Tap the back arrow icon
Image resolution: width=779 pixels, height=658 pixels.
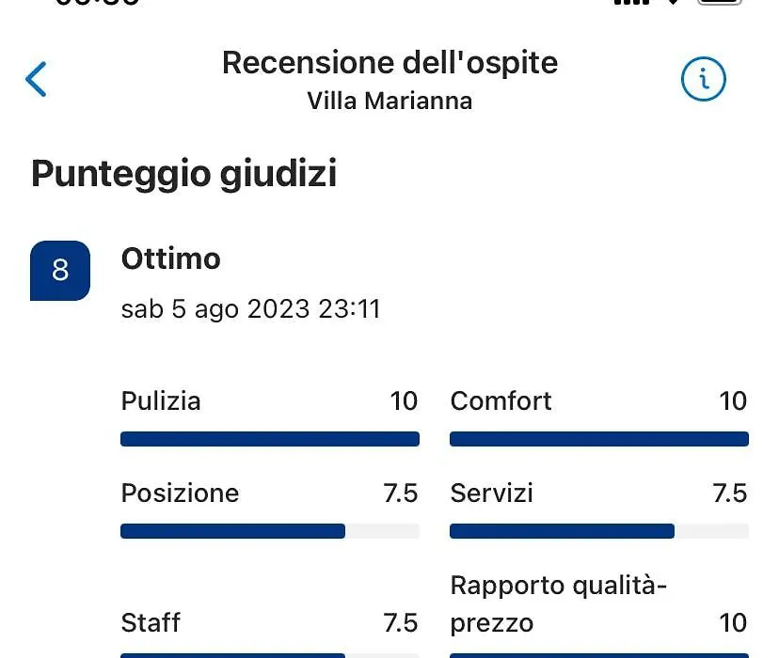[37, 79]
